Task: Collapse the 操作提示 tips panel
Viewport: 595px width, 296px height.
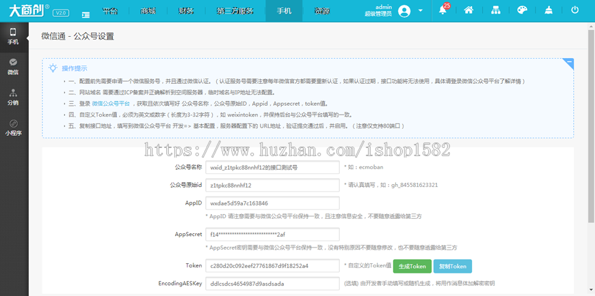Action: click(x=568, y=63)
